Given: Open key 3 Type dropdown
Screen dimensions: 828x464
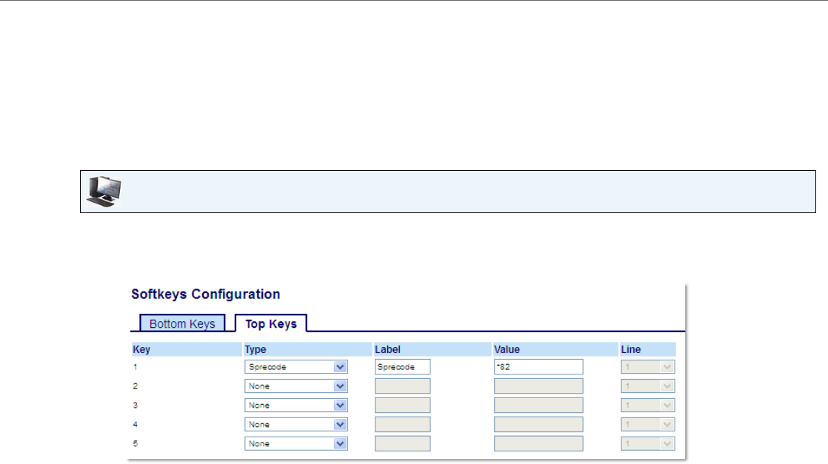Looking at the screenshot, I should coord(296,406).
